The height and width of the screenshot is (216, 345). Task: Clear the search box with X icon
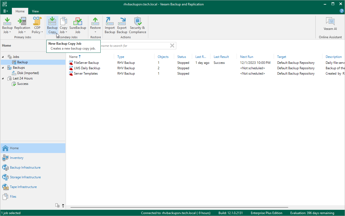pos(172,46)
